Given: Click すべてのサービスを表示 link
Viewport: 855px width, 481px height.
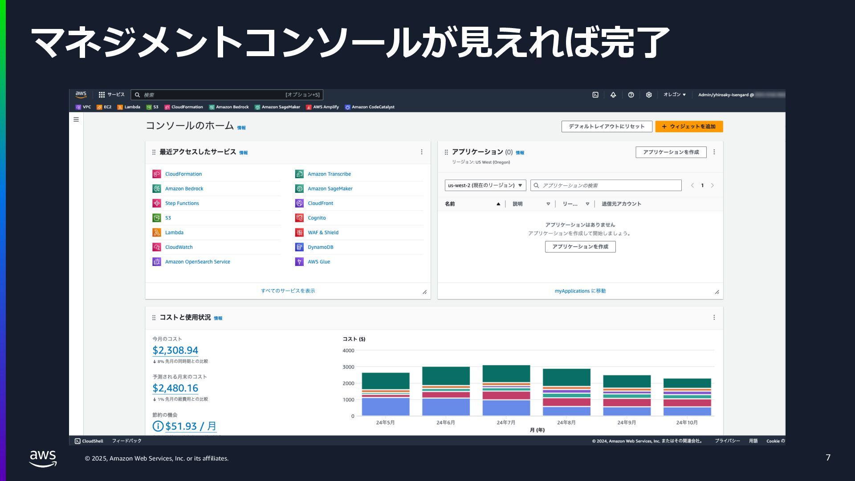Looking at the screenshot, I should coord(288,291).
